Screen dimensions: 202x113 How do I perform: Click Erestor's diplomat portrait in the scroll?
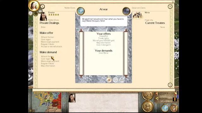pyautogui.click(x=43, y=16)
